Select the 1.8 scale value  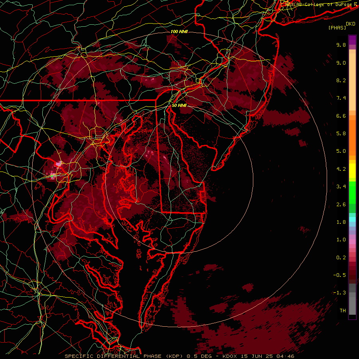pyautogui.click(x=341, y=222)
